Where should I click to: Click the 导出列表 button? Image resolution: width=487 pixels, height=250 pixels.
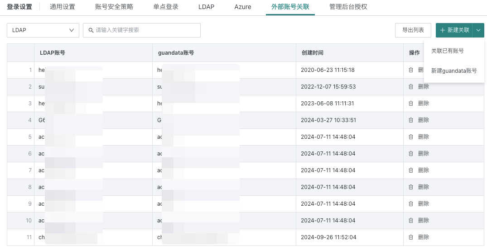pyautogui.click(x=413, y=30)
